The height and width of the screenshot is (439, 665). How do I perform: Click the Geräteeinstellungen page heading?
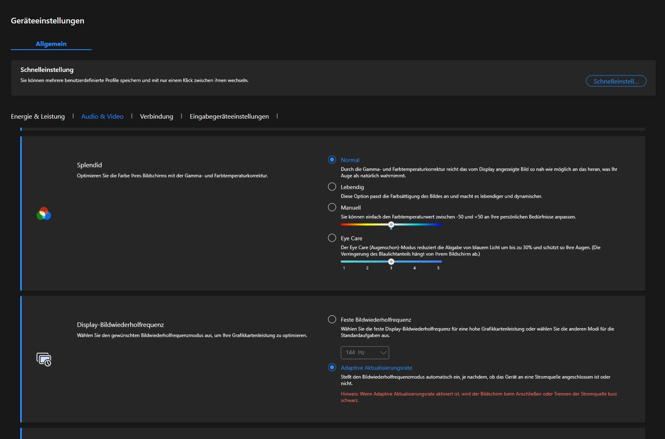(x=48, y=21)
